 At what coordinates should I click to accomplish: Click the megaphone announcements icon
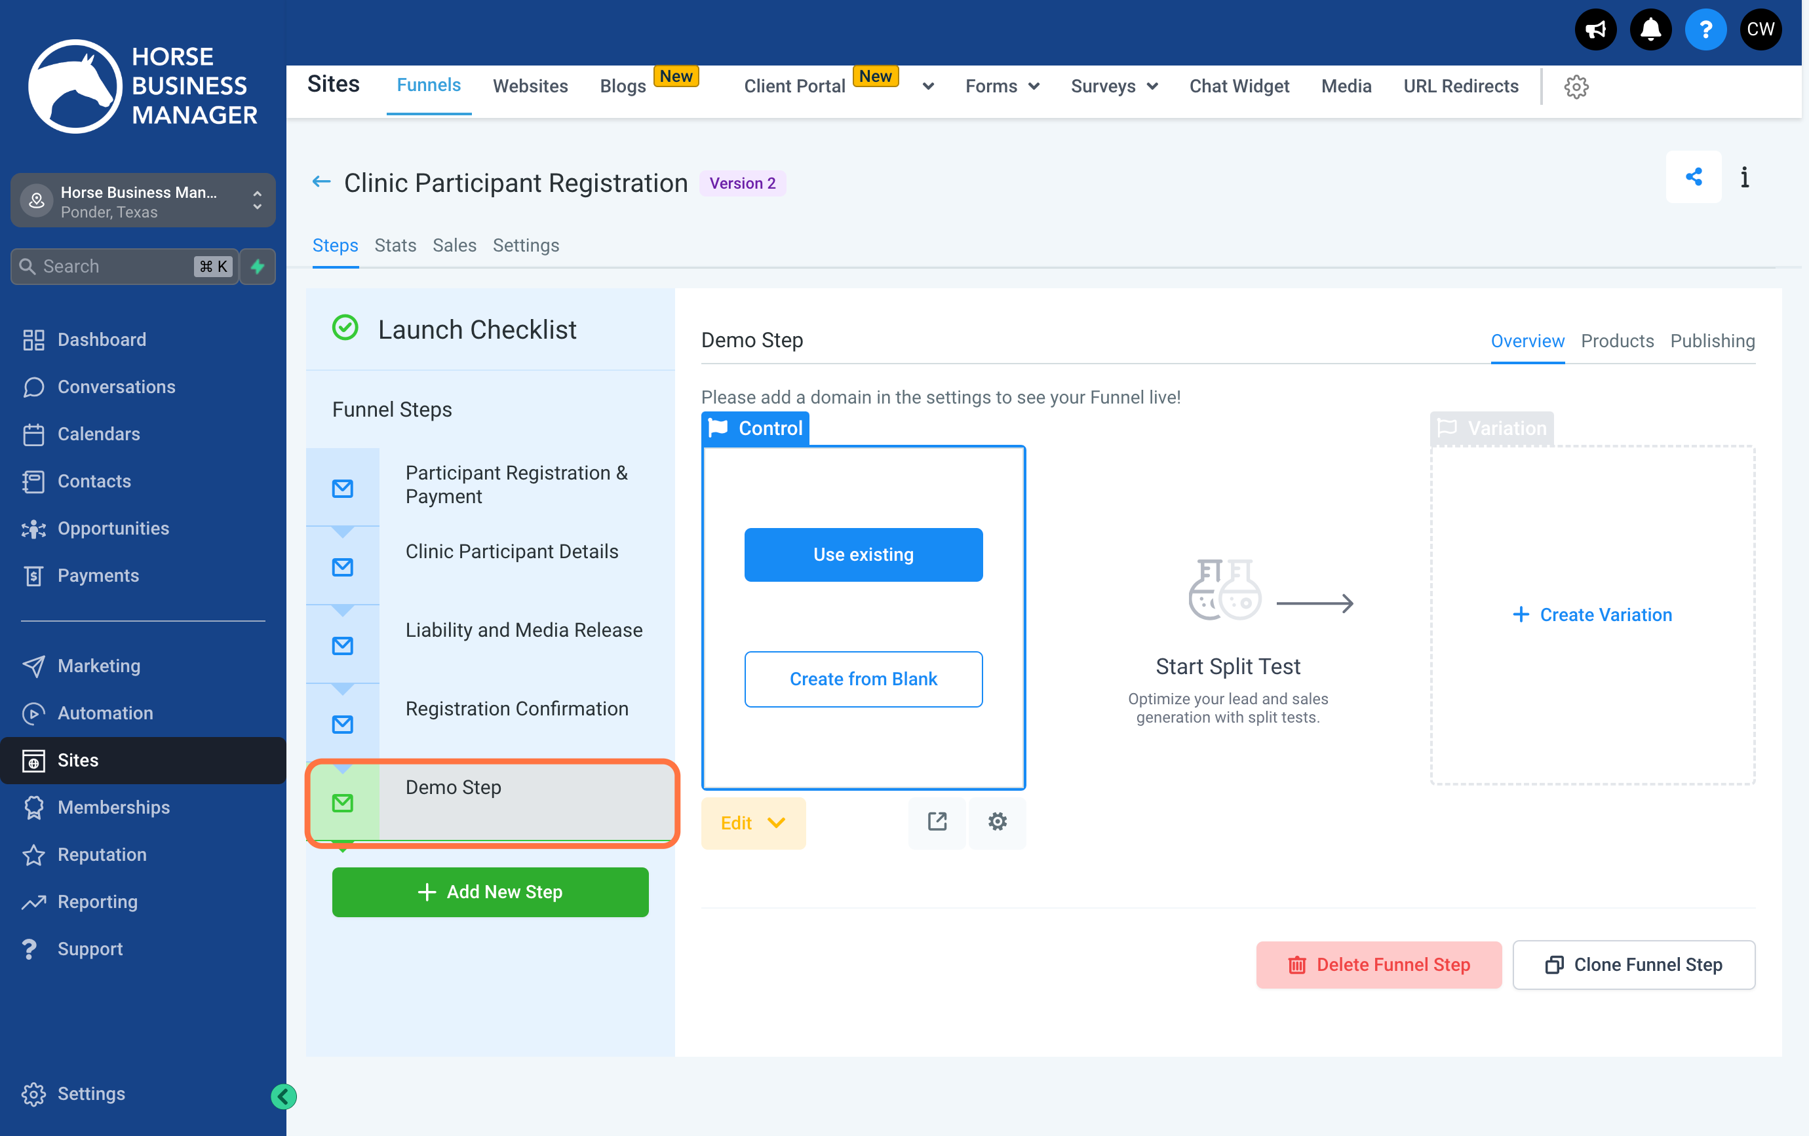[1595, 30]
